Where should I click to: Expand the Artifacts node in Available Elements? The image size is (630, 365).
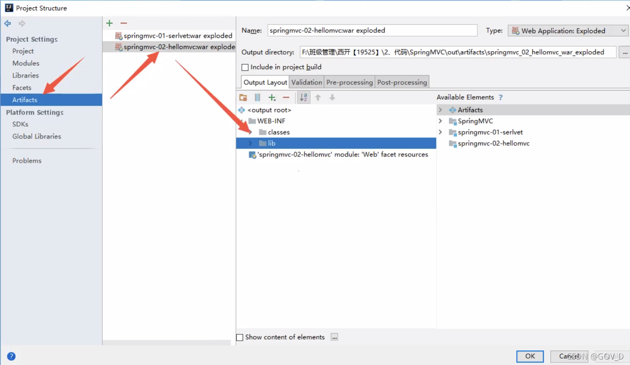click(x=440, y=110)
